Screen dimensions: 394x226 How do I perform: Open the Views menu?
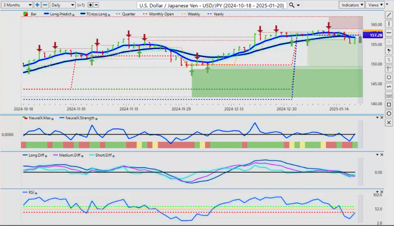[375, 5]
